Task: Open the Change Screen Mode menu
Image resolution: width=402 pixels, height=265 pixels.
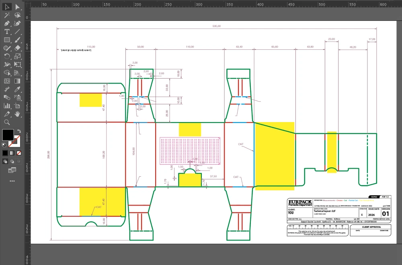Action: [12, 170]
